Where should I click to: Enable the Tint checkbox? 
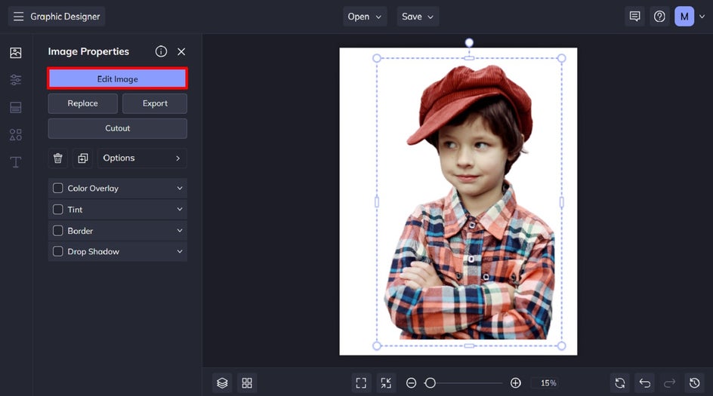click(58, 210)
